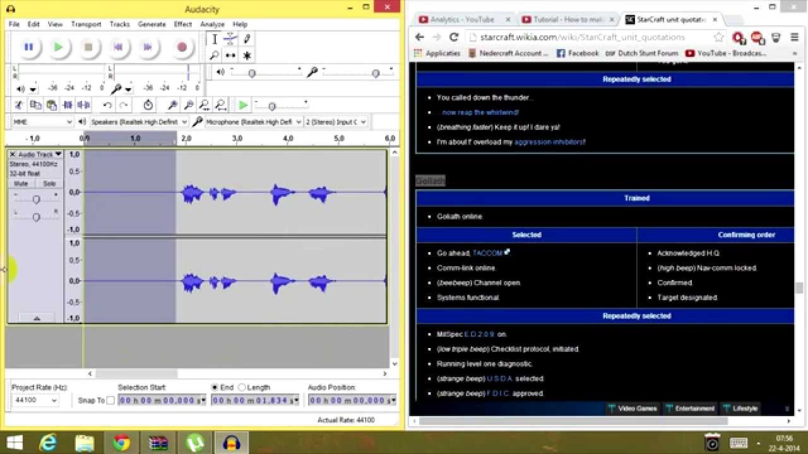Screen dimensions: 808x454
Task: Click the TACCOM link in Chrome
Action: [x=487, y=253]
